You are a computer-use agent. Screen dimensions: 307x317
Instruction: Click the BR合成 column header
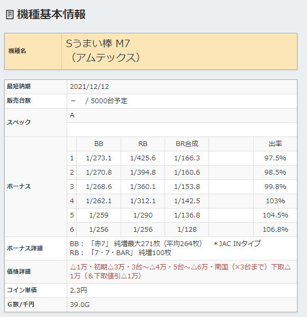tap(187, 144)
